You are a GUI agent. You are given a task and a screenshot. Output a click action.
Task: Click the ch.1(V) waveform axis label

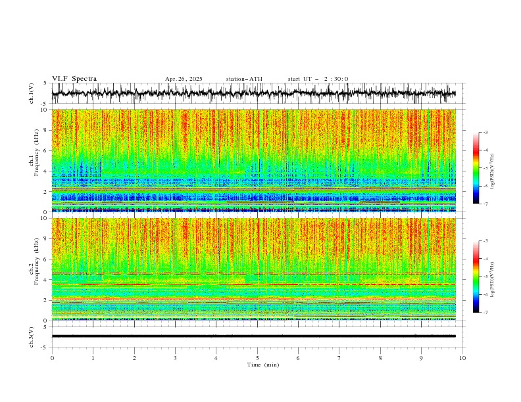(32, 93)
